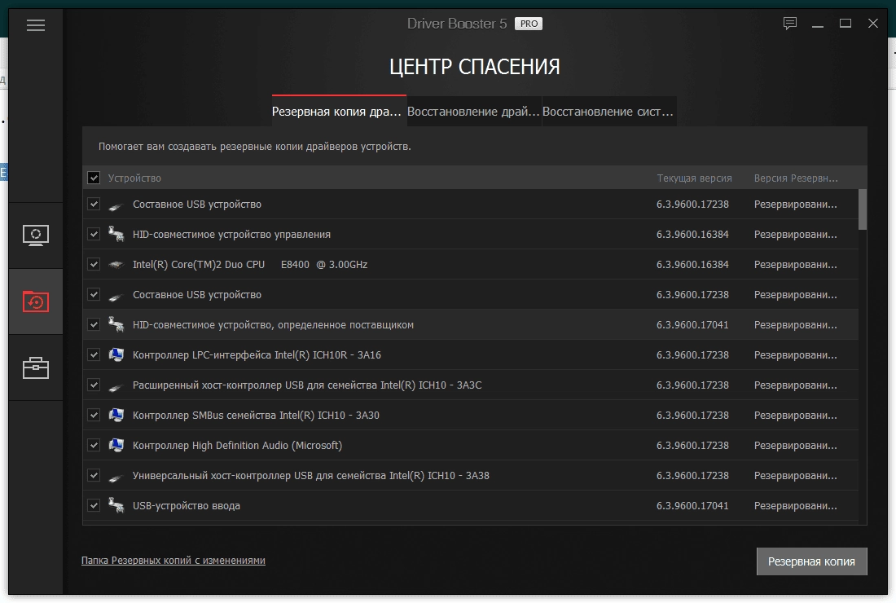Image resolution: width=896 pixels, height=603 pixels.
Task: Uncheck HID-совместимое устройство управления checkbox
Action: (94, 235)
